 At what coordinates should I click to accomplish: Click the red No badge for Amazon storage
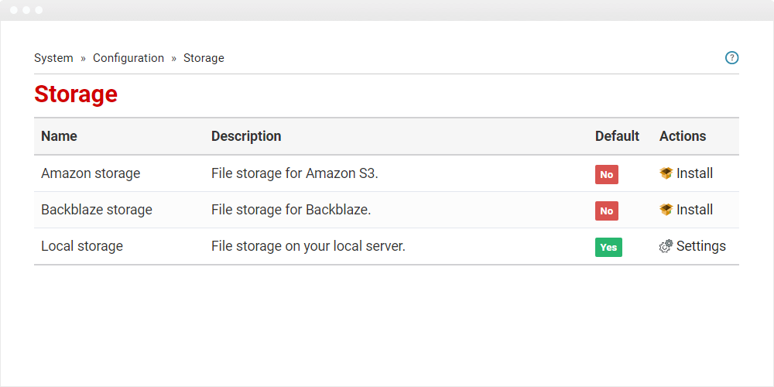[x=607, y=175]
